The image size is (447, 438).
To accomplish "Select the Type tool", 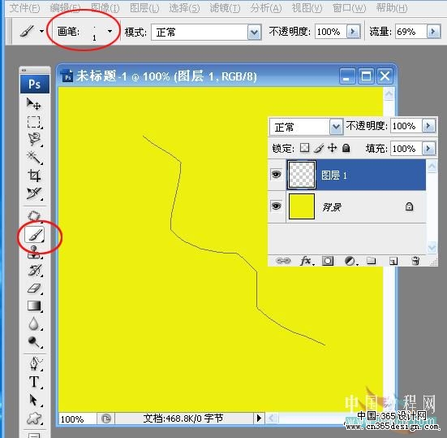I will [x=34, y=382].
